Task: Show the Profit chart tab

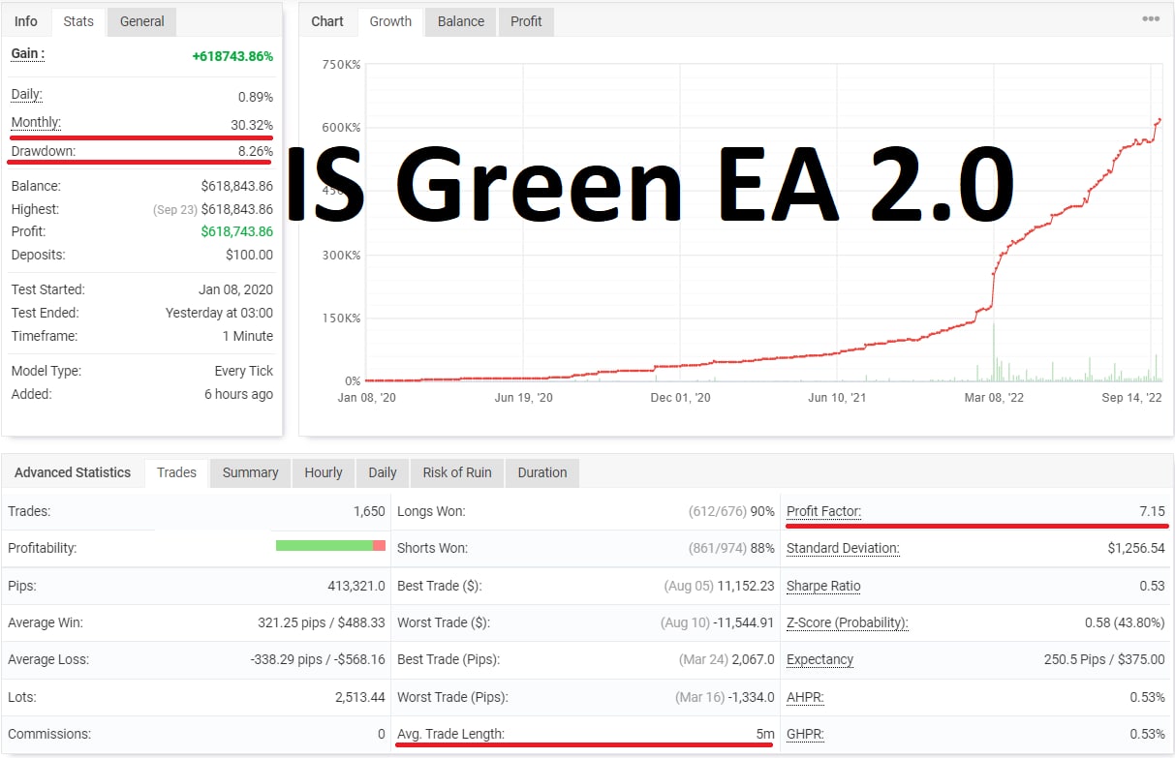Action: tap(526, 21)
